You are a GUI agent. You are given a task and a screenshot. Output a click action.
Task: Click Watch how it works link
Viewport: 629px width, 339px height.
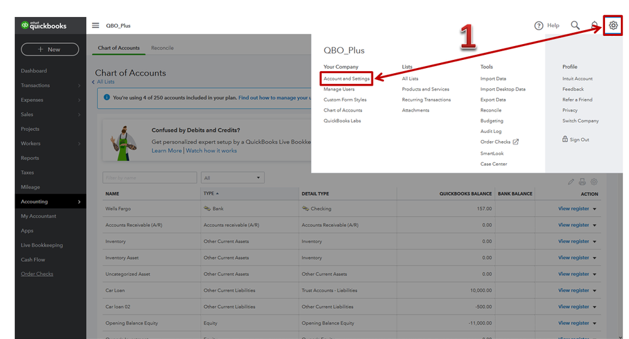tap(211, 151)
